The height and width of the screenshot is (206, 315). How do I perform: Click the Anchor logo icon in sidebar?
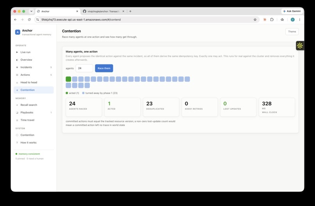[x=18, y=32]
